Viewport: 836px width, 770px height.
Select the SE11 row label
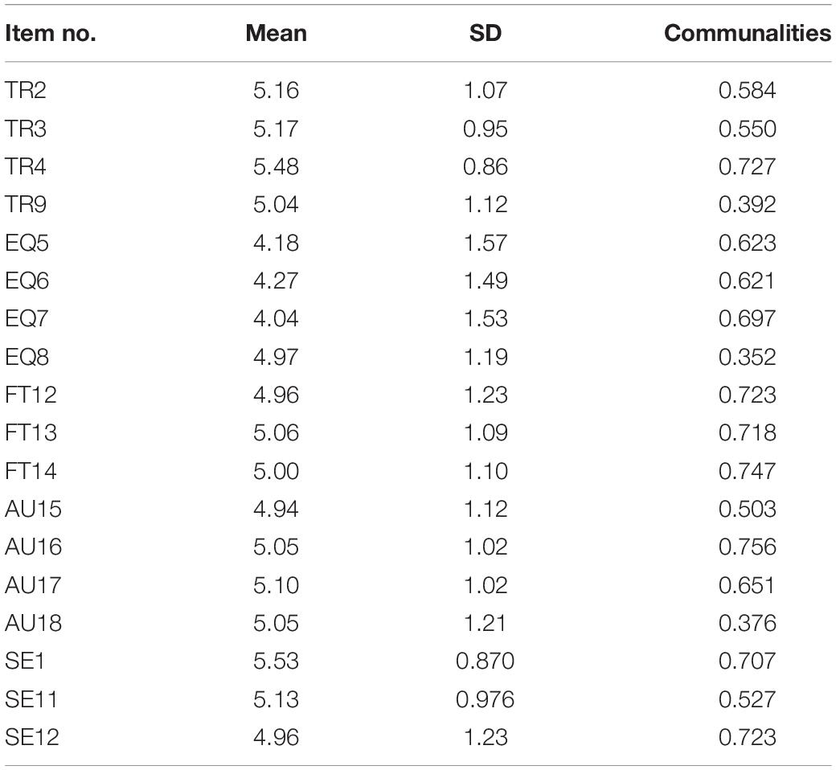(x=31, y=699)
